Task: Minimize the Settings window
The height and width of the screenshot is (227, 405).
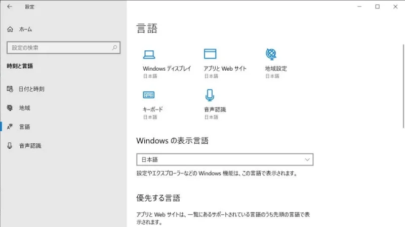Action: 359,7
